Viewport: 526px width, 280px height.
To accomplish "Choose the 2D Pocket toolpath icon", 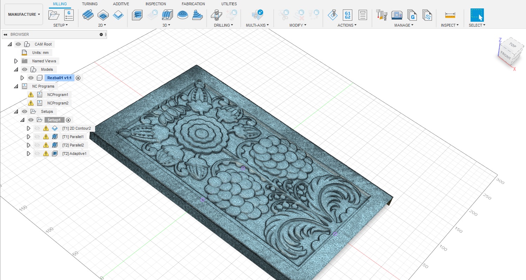I will 103,15.
